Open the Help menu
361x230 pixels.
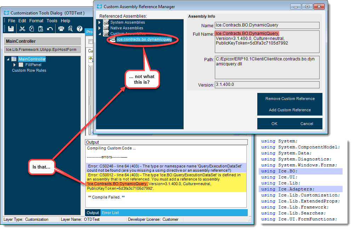coord(65,21)
